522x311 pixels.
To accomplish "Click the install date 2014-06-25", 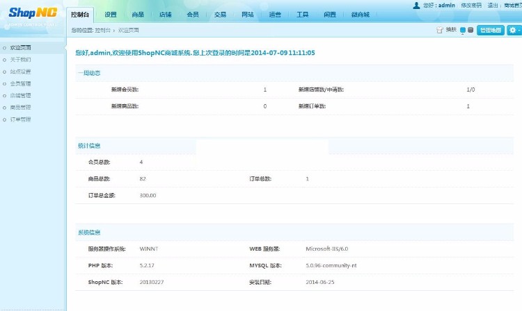I will (320, 282).
